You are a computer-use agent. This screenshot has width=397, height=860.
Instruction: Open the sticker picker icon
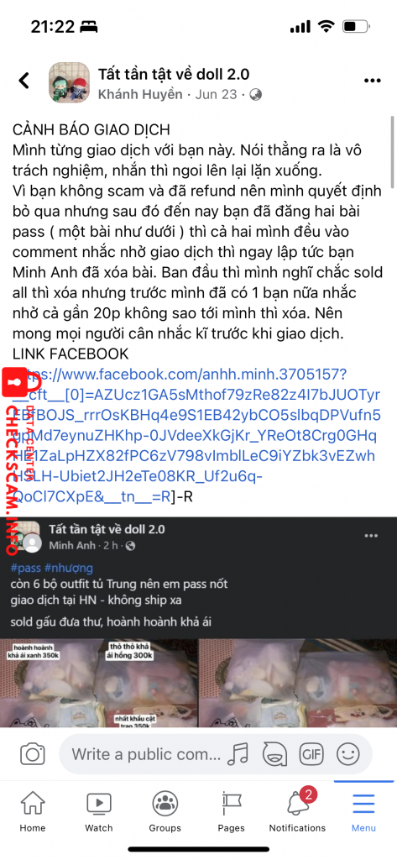pyautogui.click(x=274, y=754)
